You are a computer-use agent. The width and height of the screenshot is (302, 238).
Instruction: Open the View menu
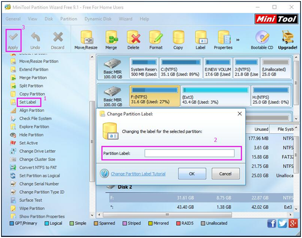pos(32,19)
